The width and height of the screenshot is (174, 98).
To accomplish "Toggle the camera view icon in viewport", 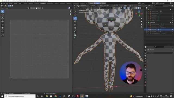I will pyautogui.click(x=141, y=24).
